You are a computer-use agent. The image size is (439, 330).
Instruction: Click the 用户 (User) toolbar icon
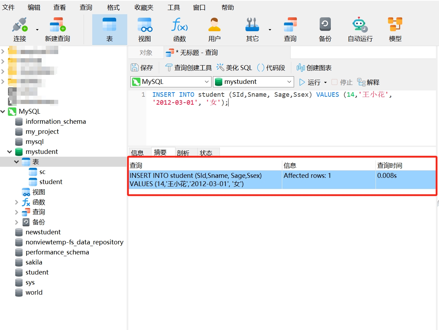(214, 29)
